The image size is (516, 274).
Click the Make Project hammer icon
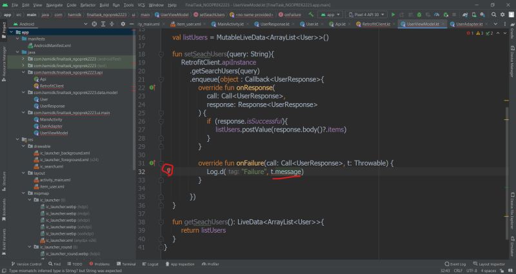tap(311, 15)
